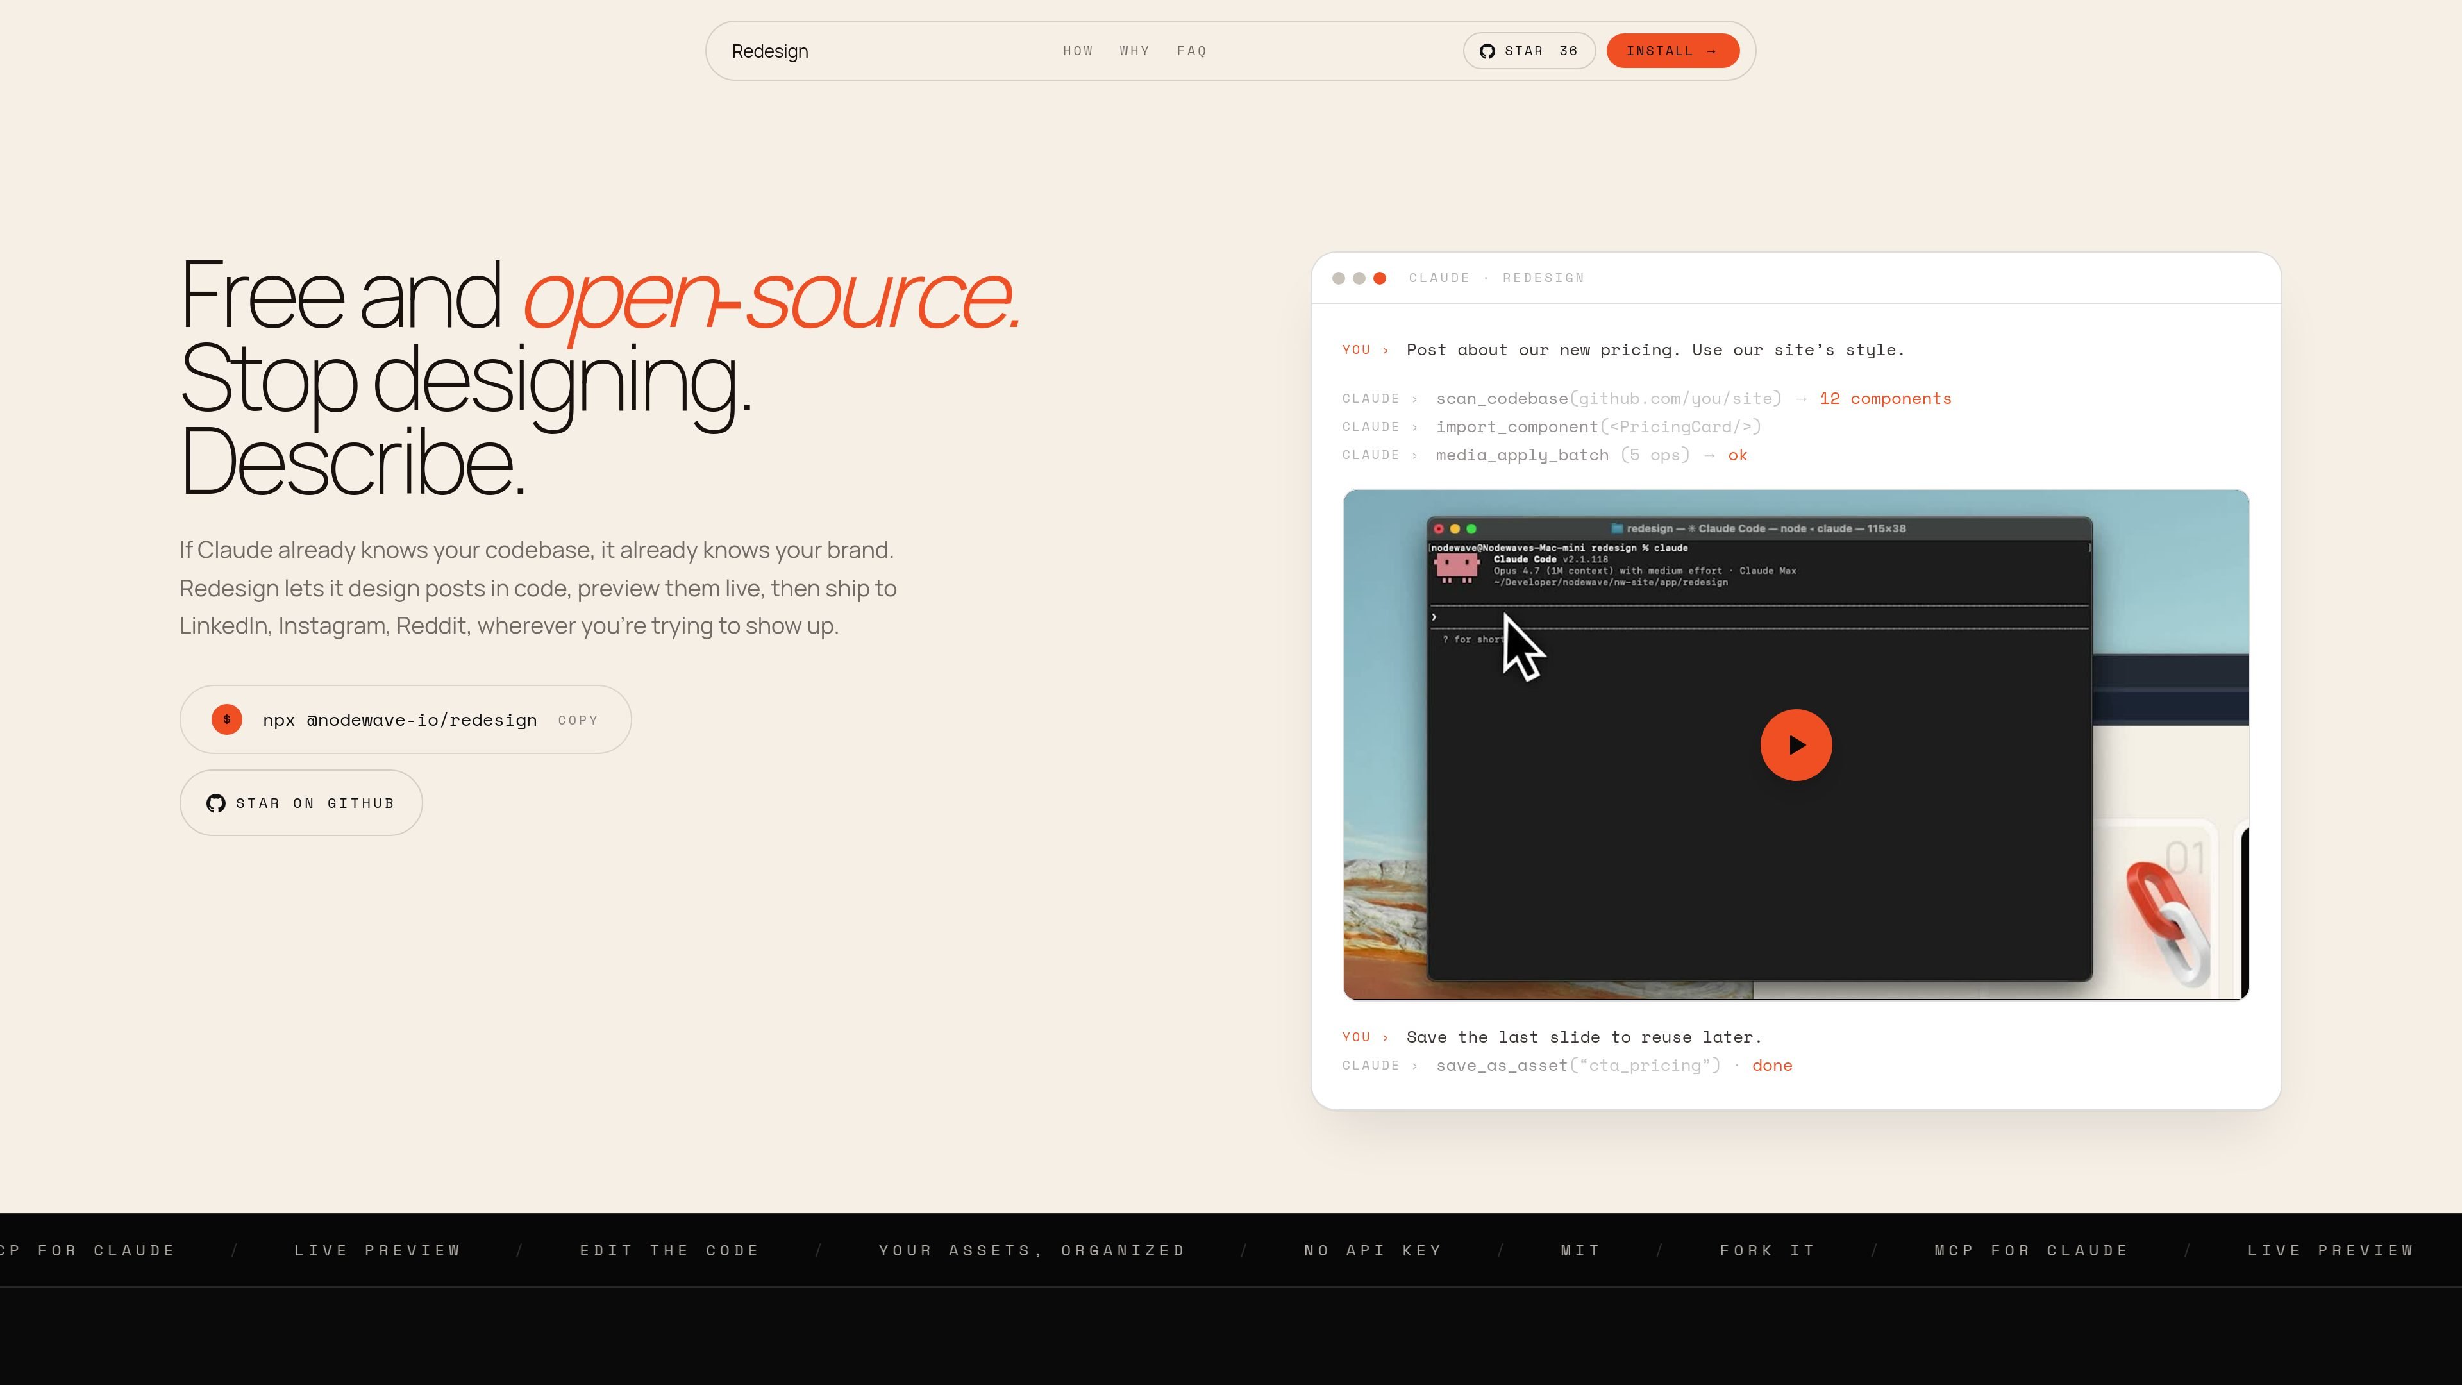The image size is (2462, 1385).
Task: Click 'FORK IT' in the ticker
Action: point(1767,1250)
